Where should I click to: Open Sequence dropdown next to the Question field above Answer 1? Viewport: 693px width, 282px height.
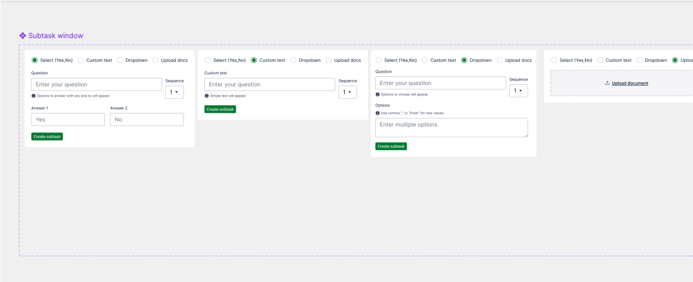click(x=175, y=92)
